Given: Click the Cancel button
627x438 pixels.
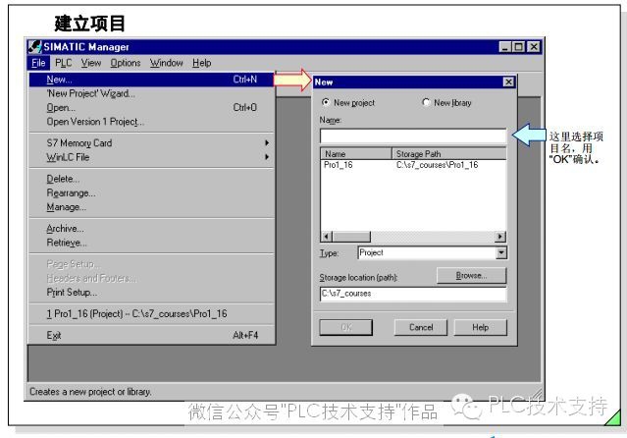Looking at the screenshot, I should pos(421,327).
